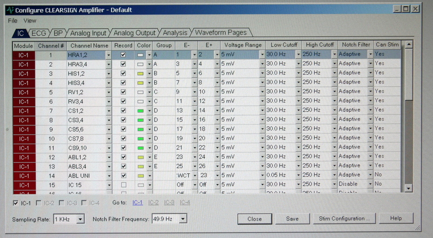Screen dimensions: 433x238
Task: Click the Channel Name column header
Action: coord(89,45)
